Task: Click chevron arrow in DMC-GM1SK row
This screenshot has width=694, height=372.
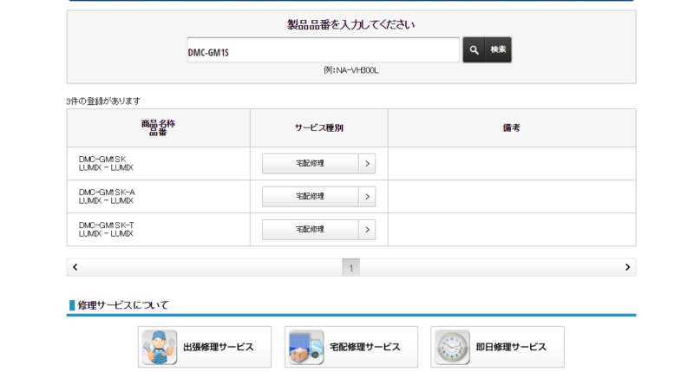Action: tap(367, 164)
